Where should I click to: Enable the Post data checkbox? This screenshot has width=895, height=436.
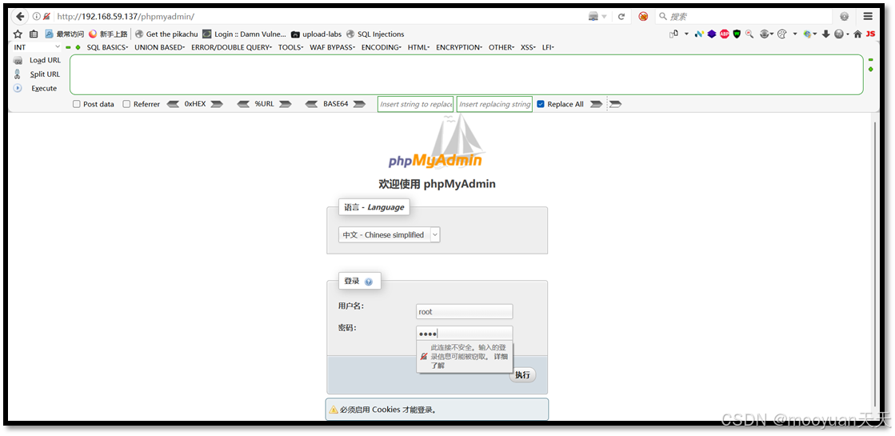77,105
